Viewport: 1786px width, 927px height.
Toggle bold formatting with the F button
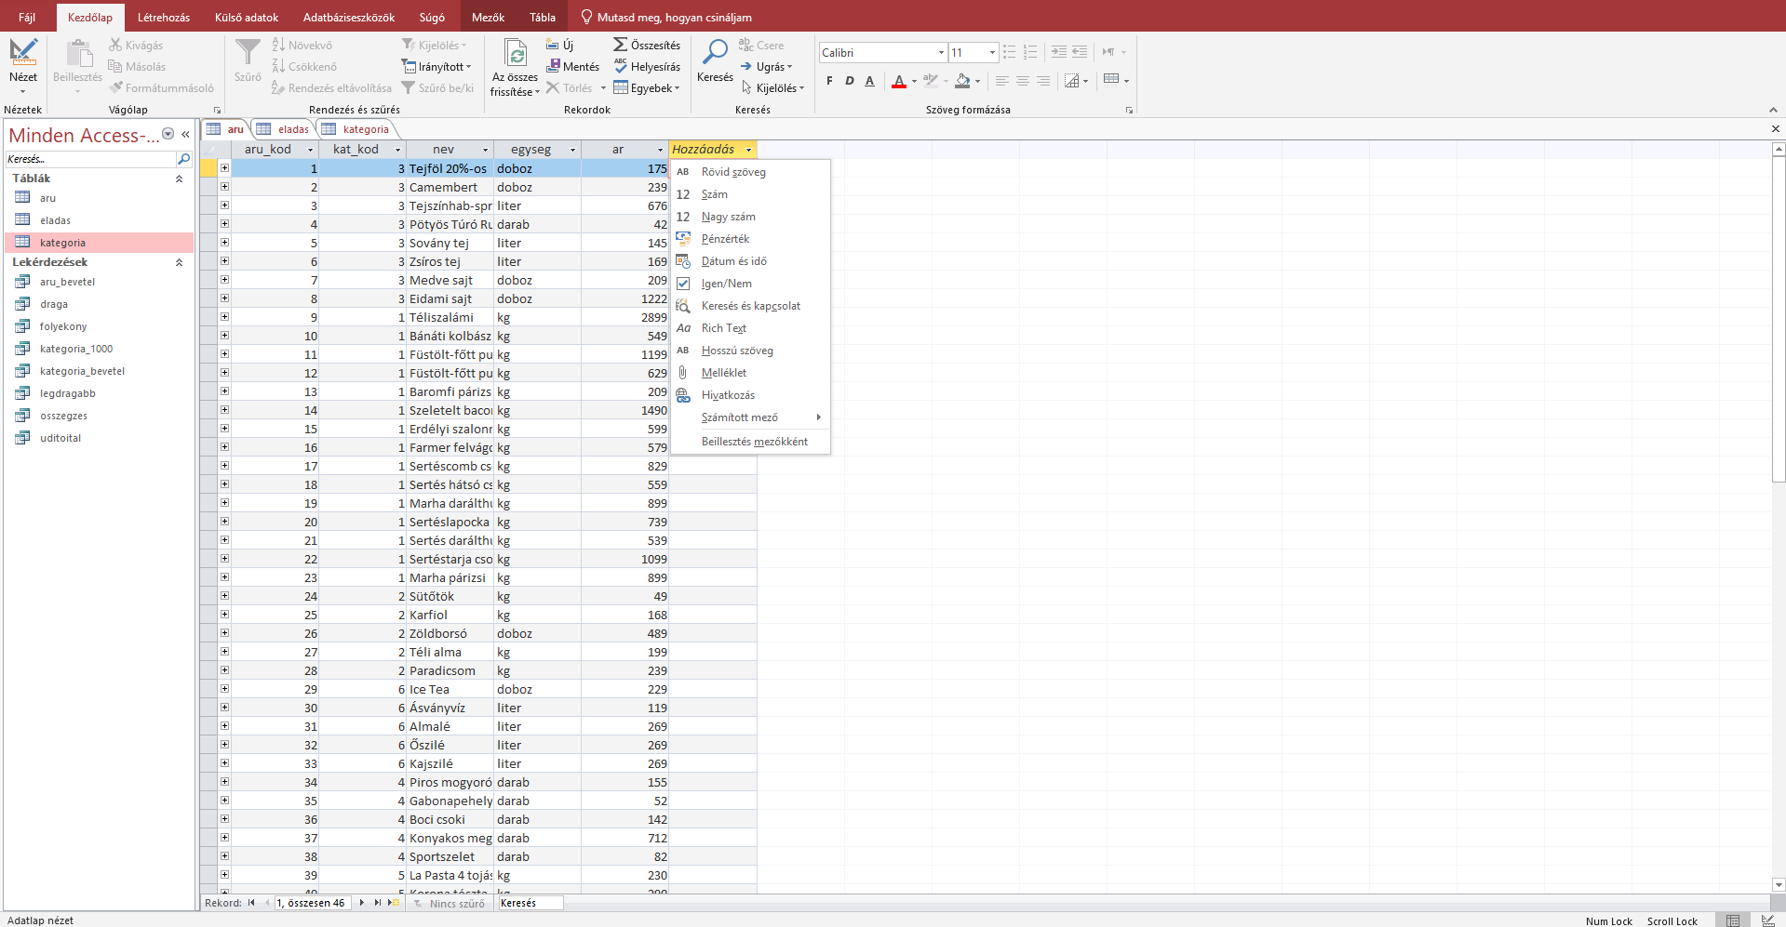[829, 81]
